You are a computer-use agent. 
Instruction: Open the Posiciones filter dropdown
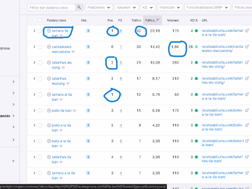point(99,8)
